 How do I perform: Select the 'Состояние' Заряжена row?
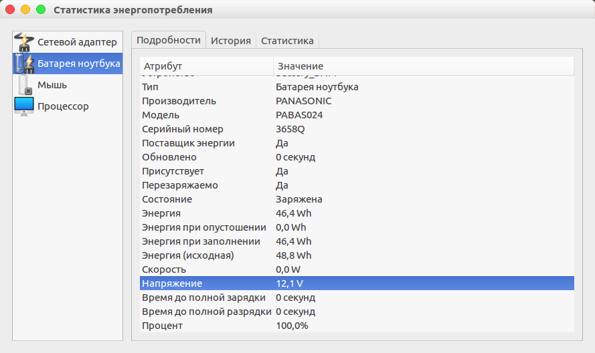(357, 199)
